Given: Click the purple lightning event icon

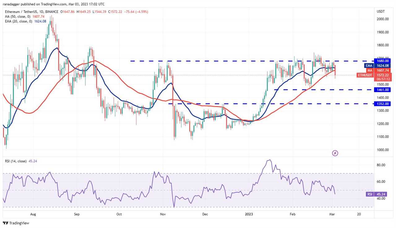Looking at the screenshot, I should (x=335, y=153).
